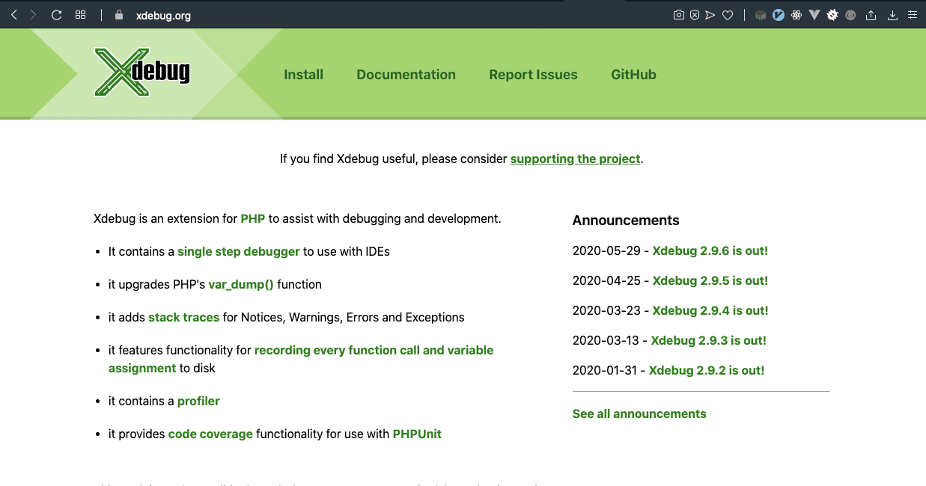The width and height of the screenshot is (926, 486).
Task: Open the React DevTools extension icon
Action: pos(796,15)
